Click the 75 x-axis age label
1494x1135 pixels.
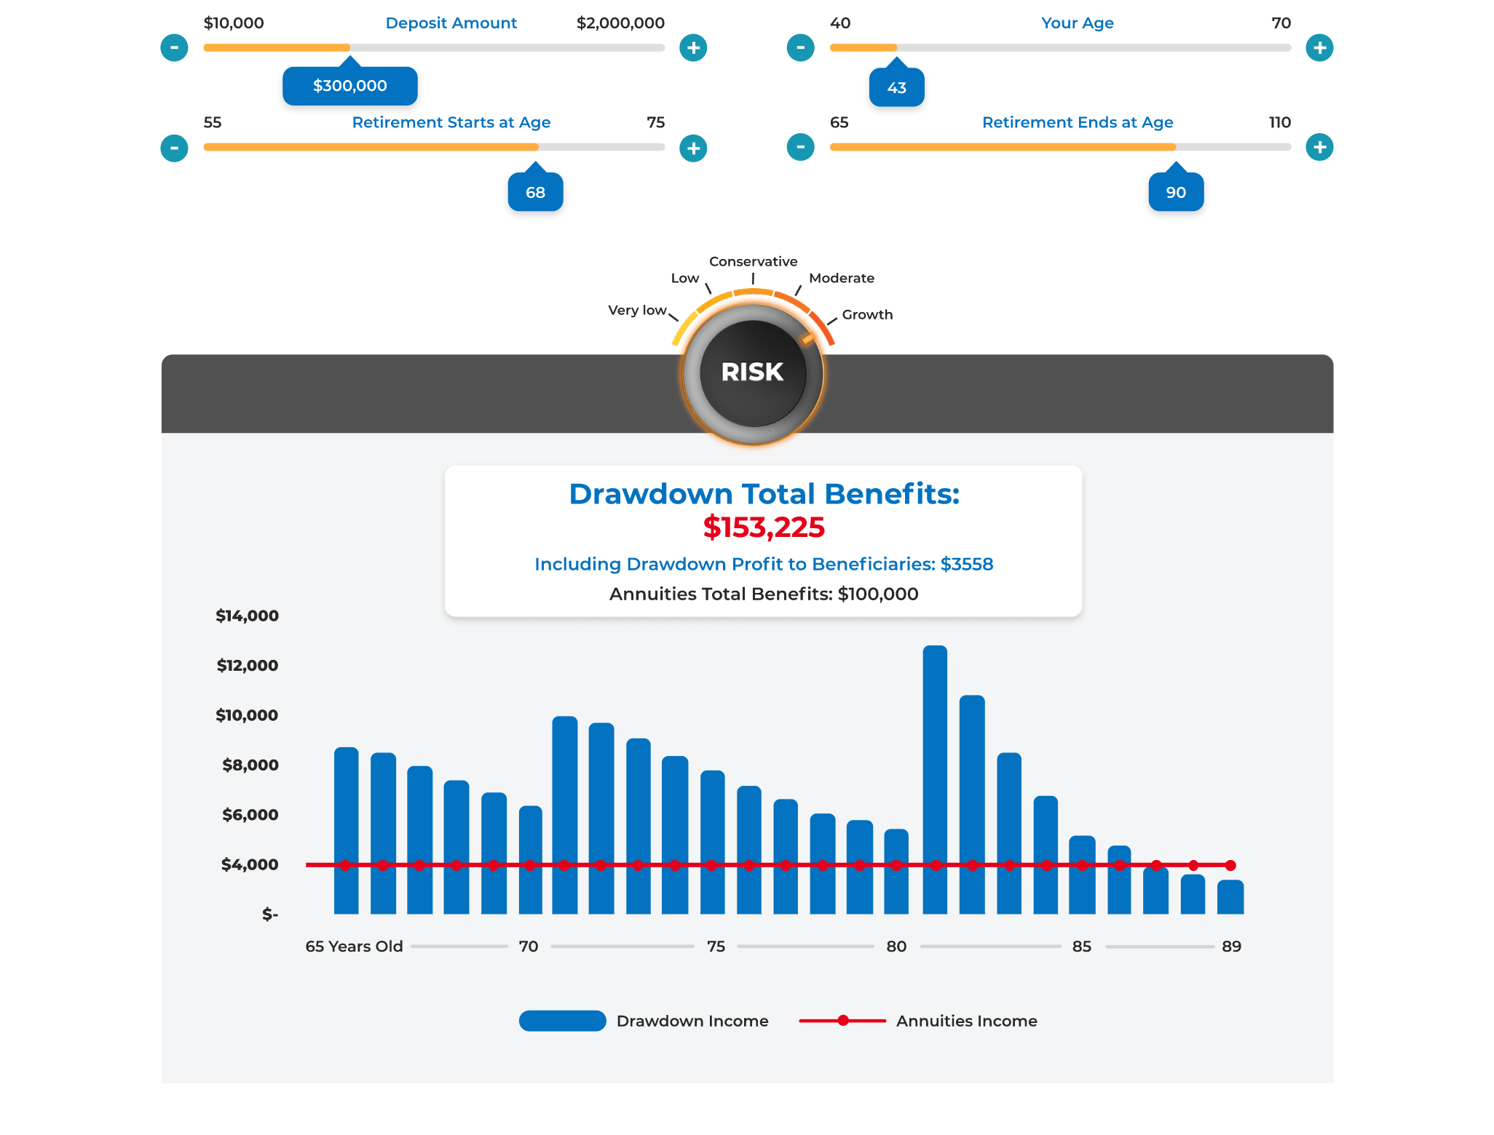coord(716,946)
